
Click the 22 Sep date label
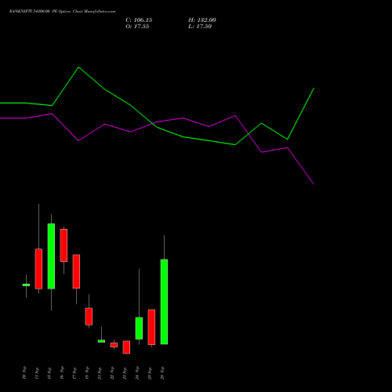112,373
